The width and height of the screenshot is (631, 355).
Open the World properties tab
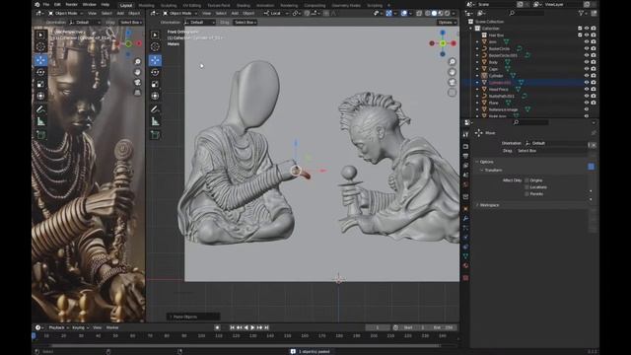pos(465,184)
